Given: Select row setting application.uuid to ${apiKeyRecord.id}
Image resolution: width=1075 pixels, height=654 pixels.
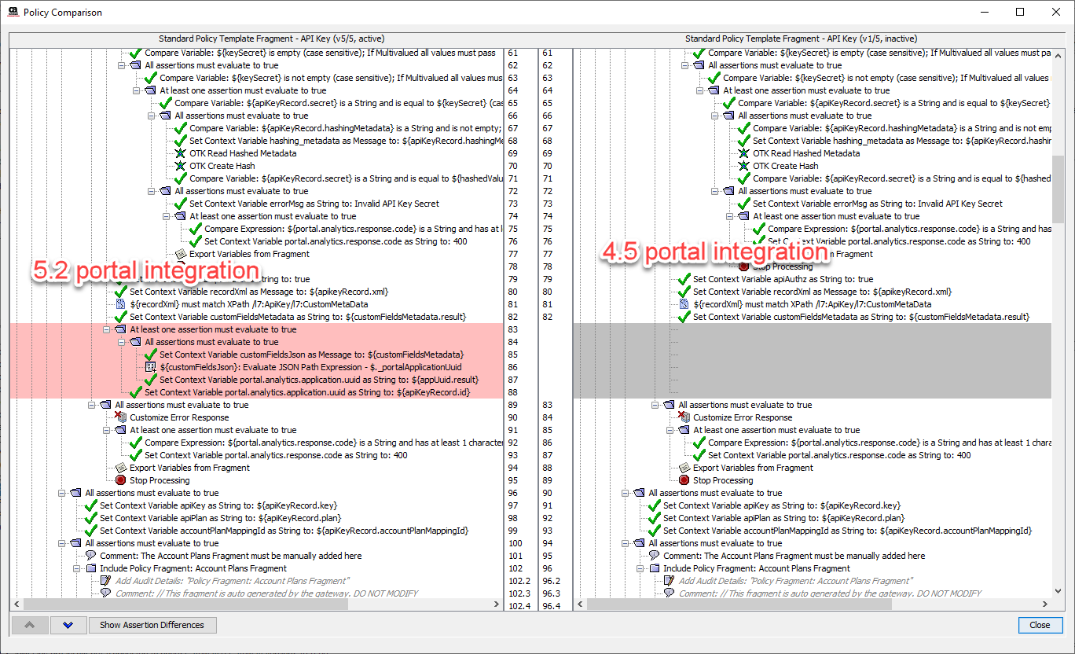Looking at the screenshot, I should coord(307,392).
